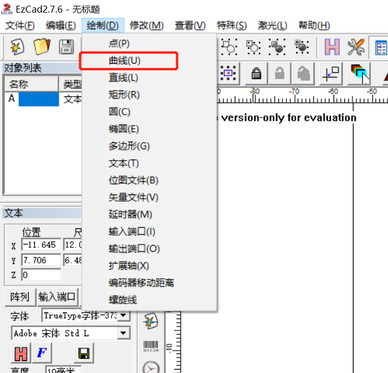Select 圆(C) circle menu entry
Image resolution: width=388 pixels, height=373 pixels.
pos(149,112)
